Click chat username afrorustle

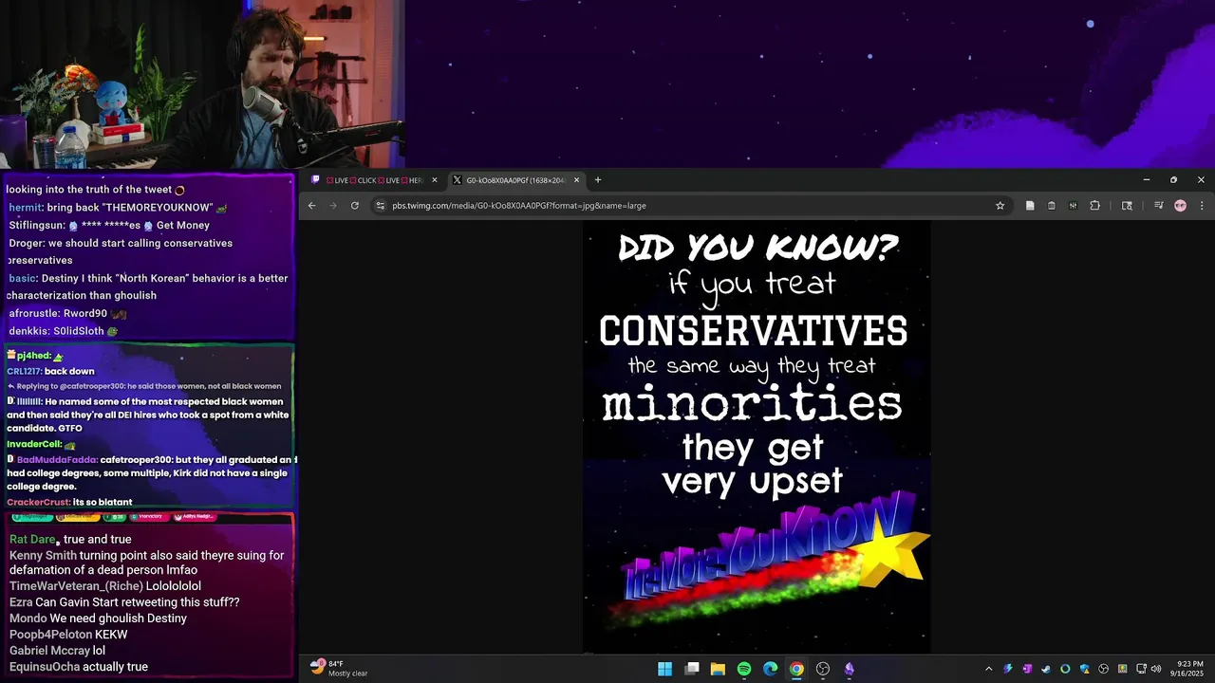(x=33, y=314)
